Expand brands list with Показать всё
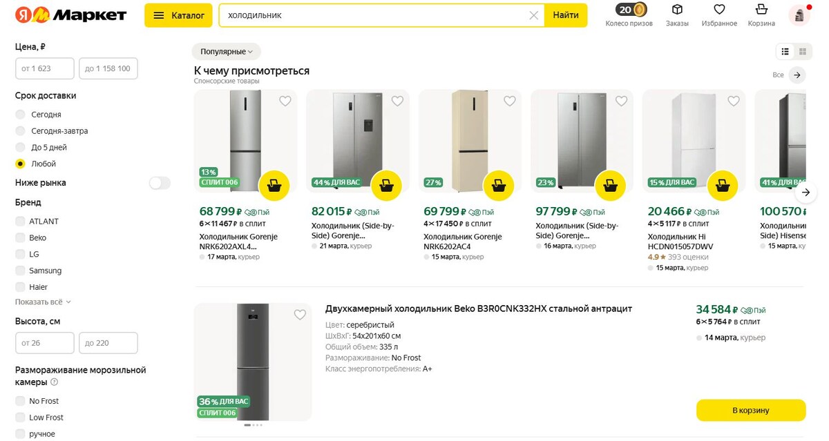829x441 pixels. tap(43, 302)
